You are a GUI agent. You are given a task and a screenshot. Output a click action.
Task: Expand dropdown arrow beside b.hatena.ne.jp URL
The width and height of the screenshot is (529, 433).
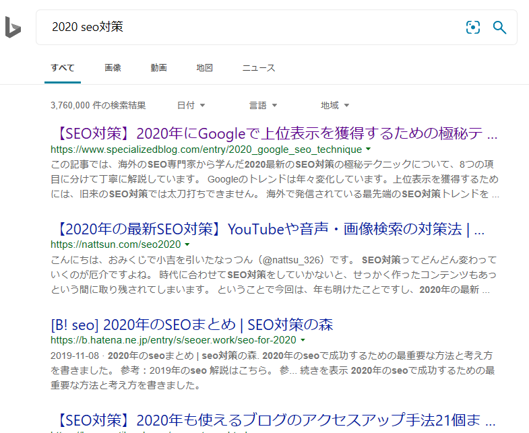(303, 340)
